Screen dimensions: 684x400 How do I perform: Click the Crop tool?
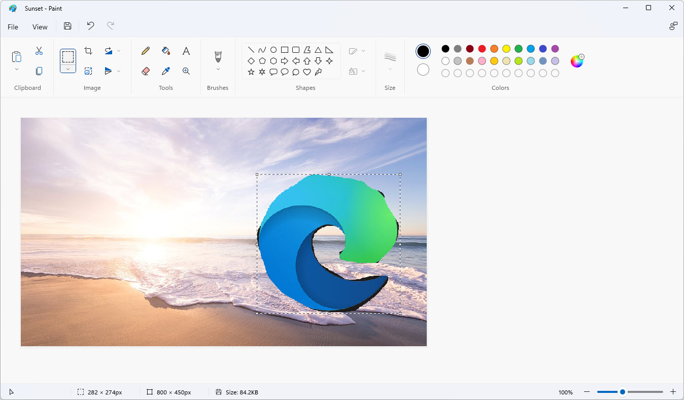coord(88,51)
